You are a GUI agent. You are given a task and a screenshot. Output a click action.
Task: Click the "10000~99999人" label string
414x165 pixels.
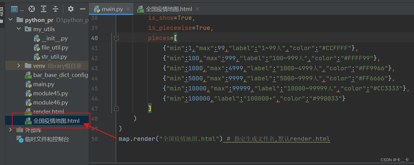[309, 88]
